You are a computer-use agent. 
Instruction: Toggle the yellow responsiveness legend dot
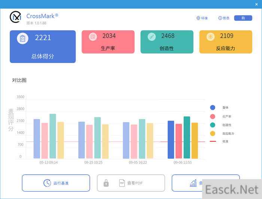coord(213,133)
